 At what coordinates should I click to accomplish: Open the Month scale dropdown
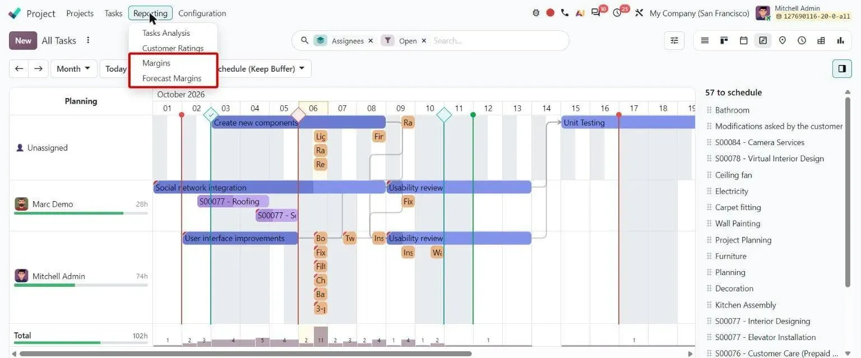tap(73, 69)
